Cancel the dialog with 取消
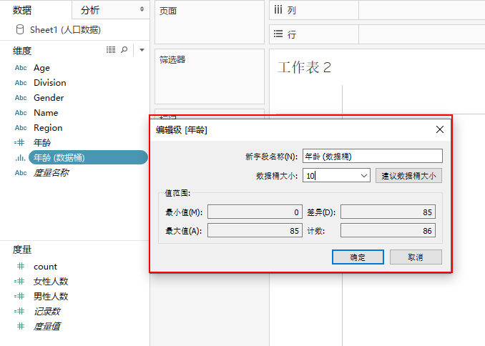This screenshot has height=346, width=485. (x=416, y=257)
